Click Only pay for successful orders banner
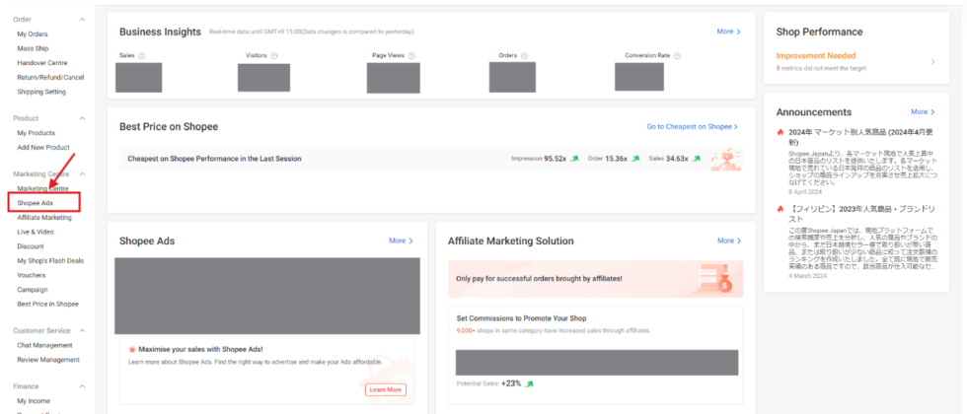The height and width of the screenshot is (414, 967). pos(596,279)
